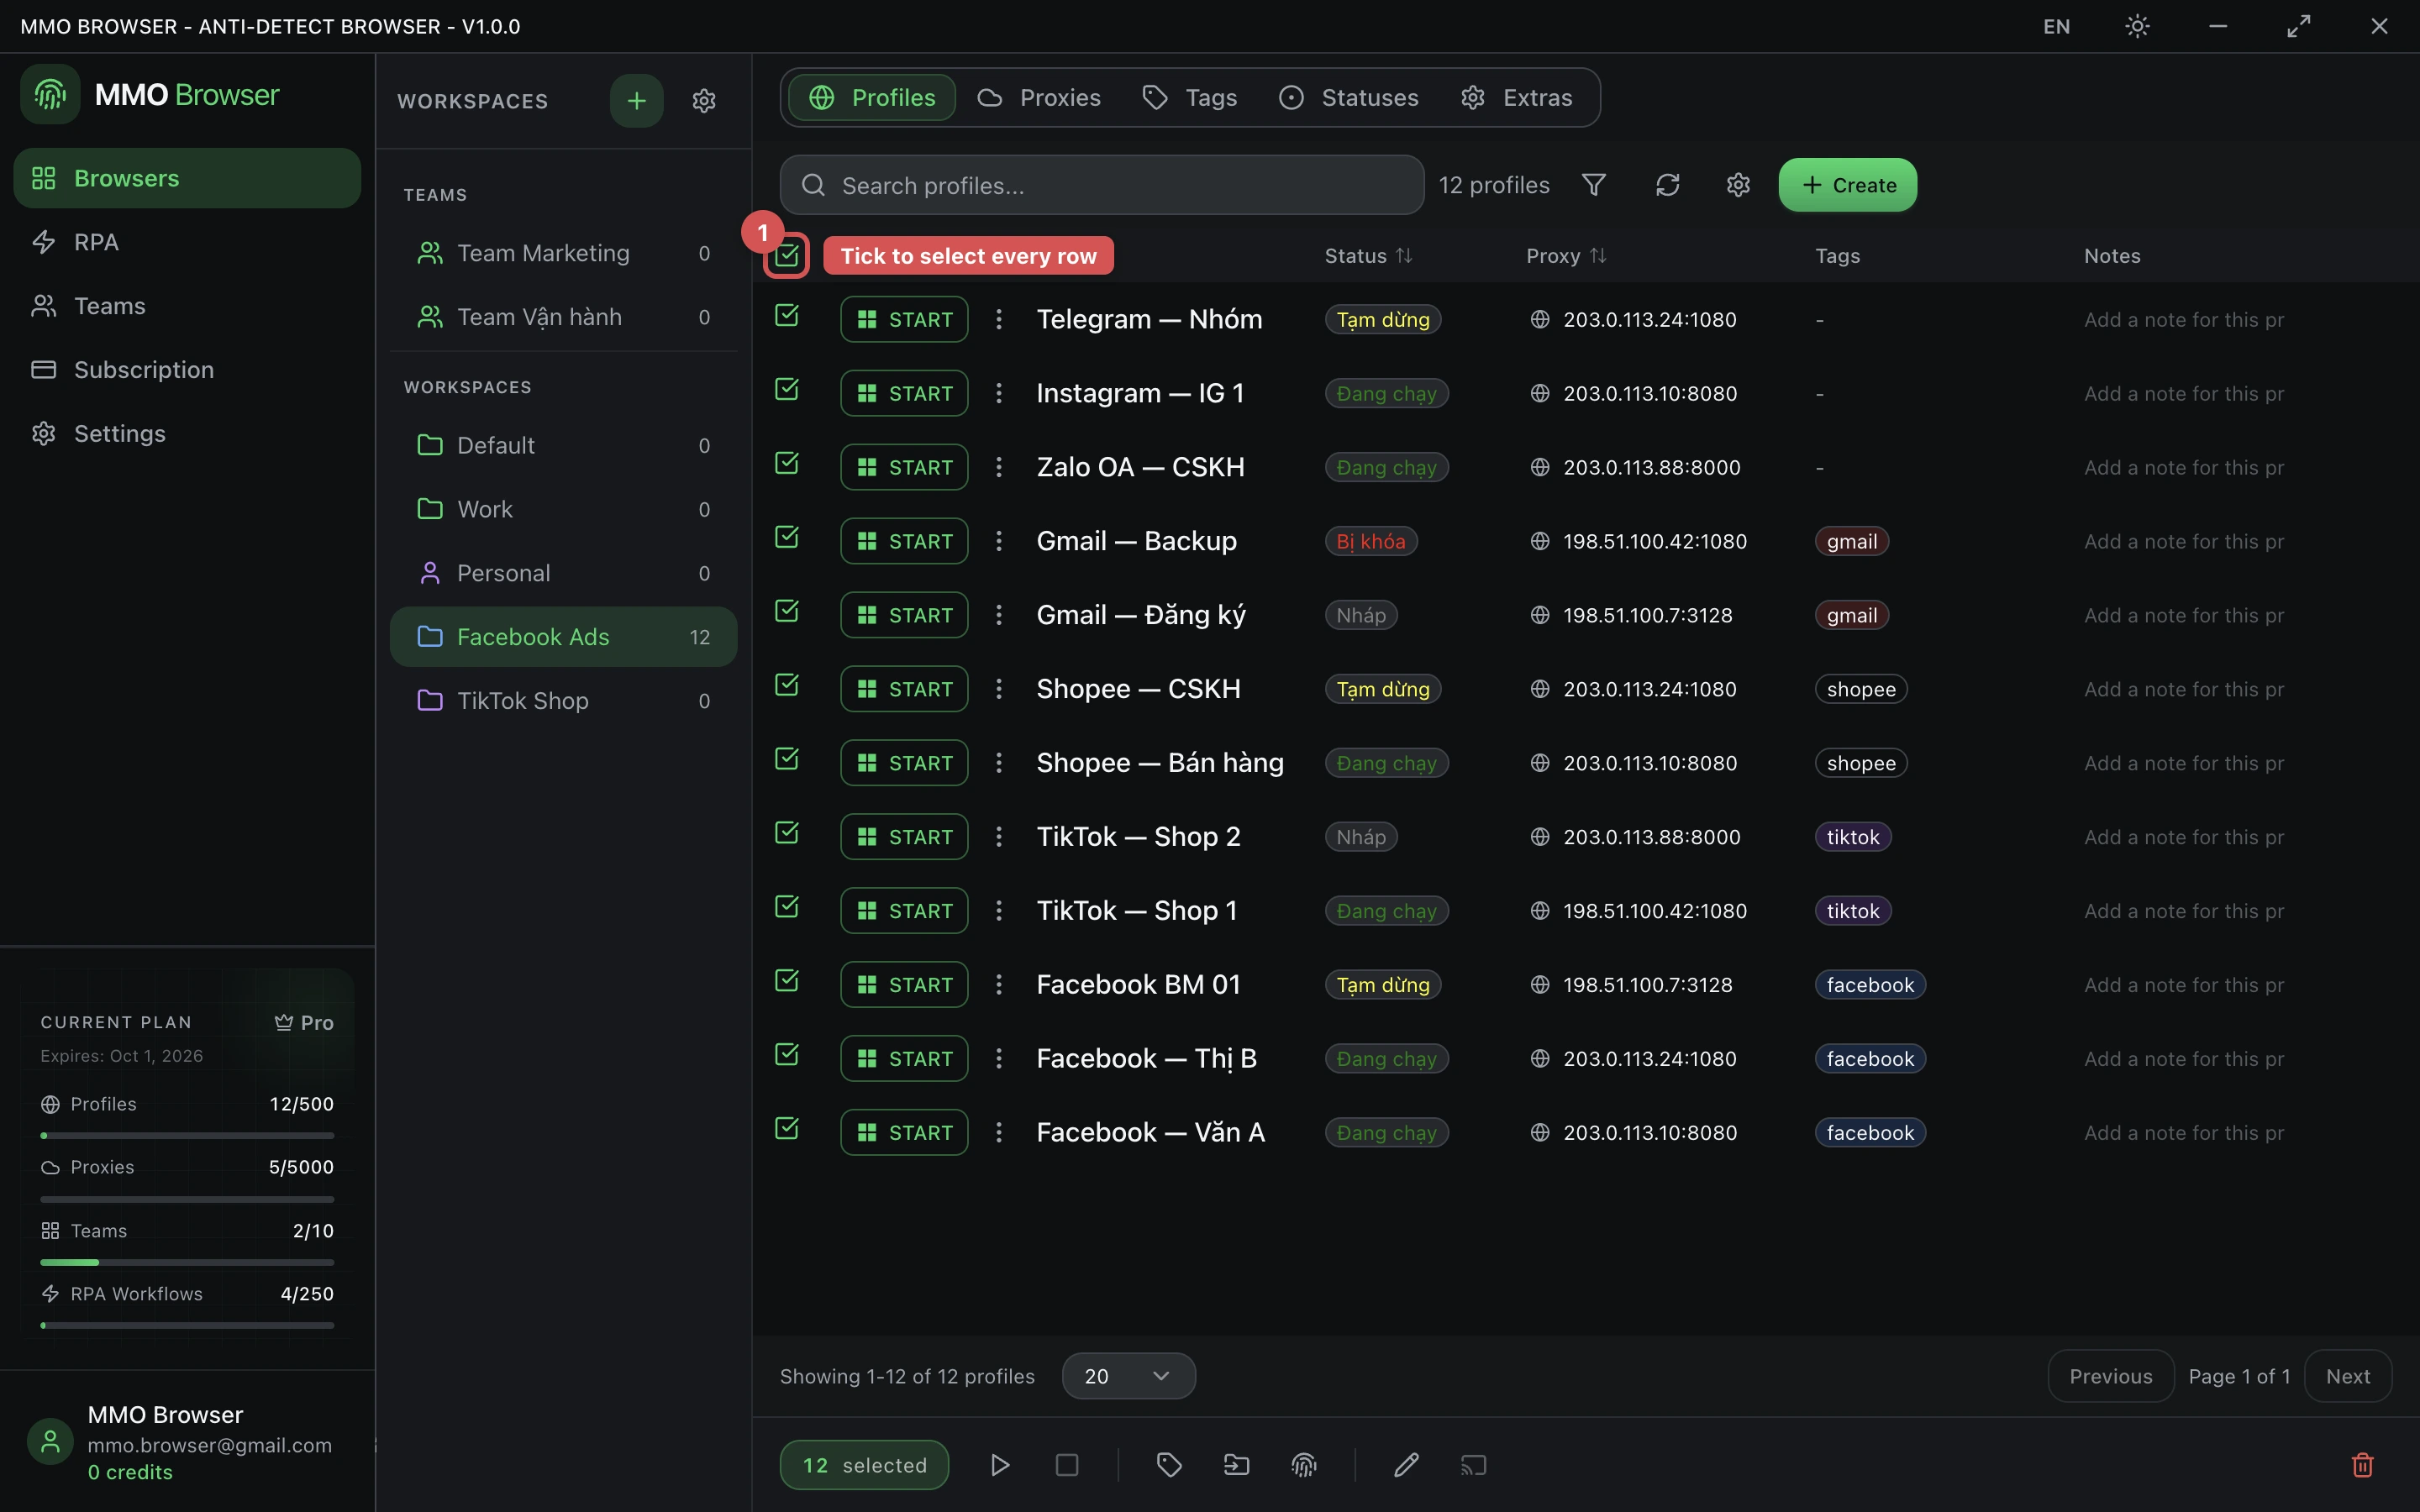This screenshot has width=2420, height=1512.
Task: Open the page size dropdown showing 20
Action: [1128, 1376]
